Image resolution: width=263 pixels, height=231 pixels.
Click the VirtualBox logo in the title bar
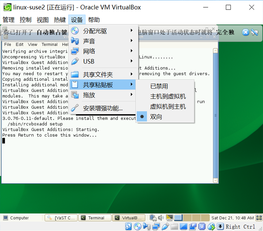pos(7,7)
